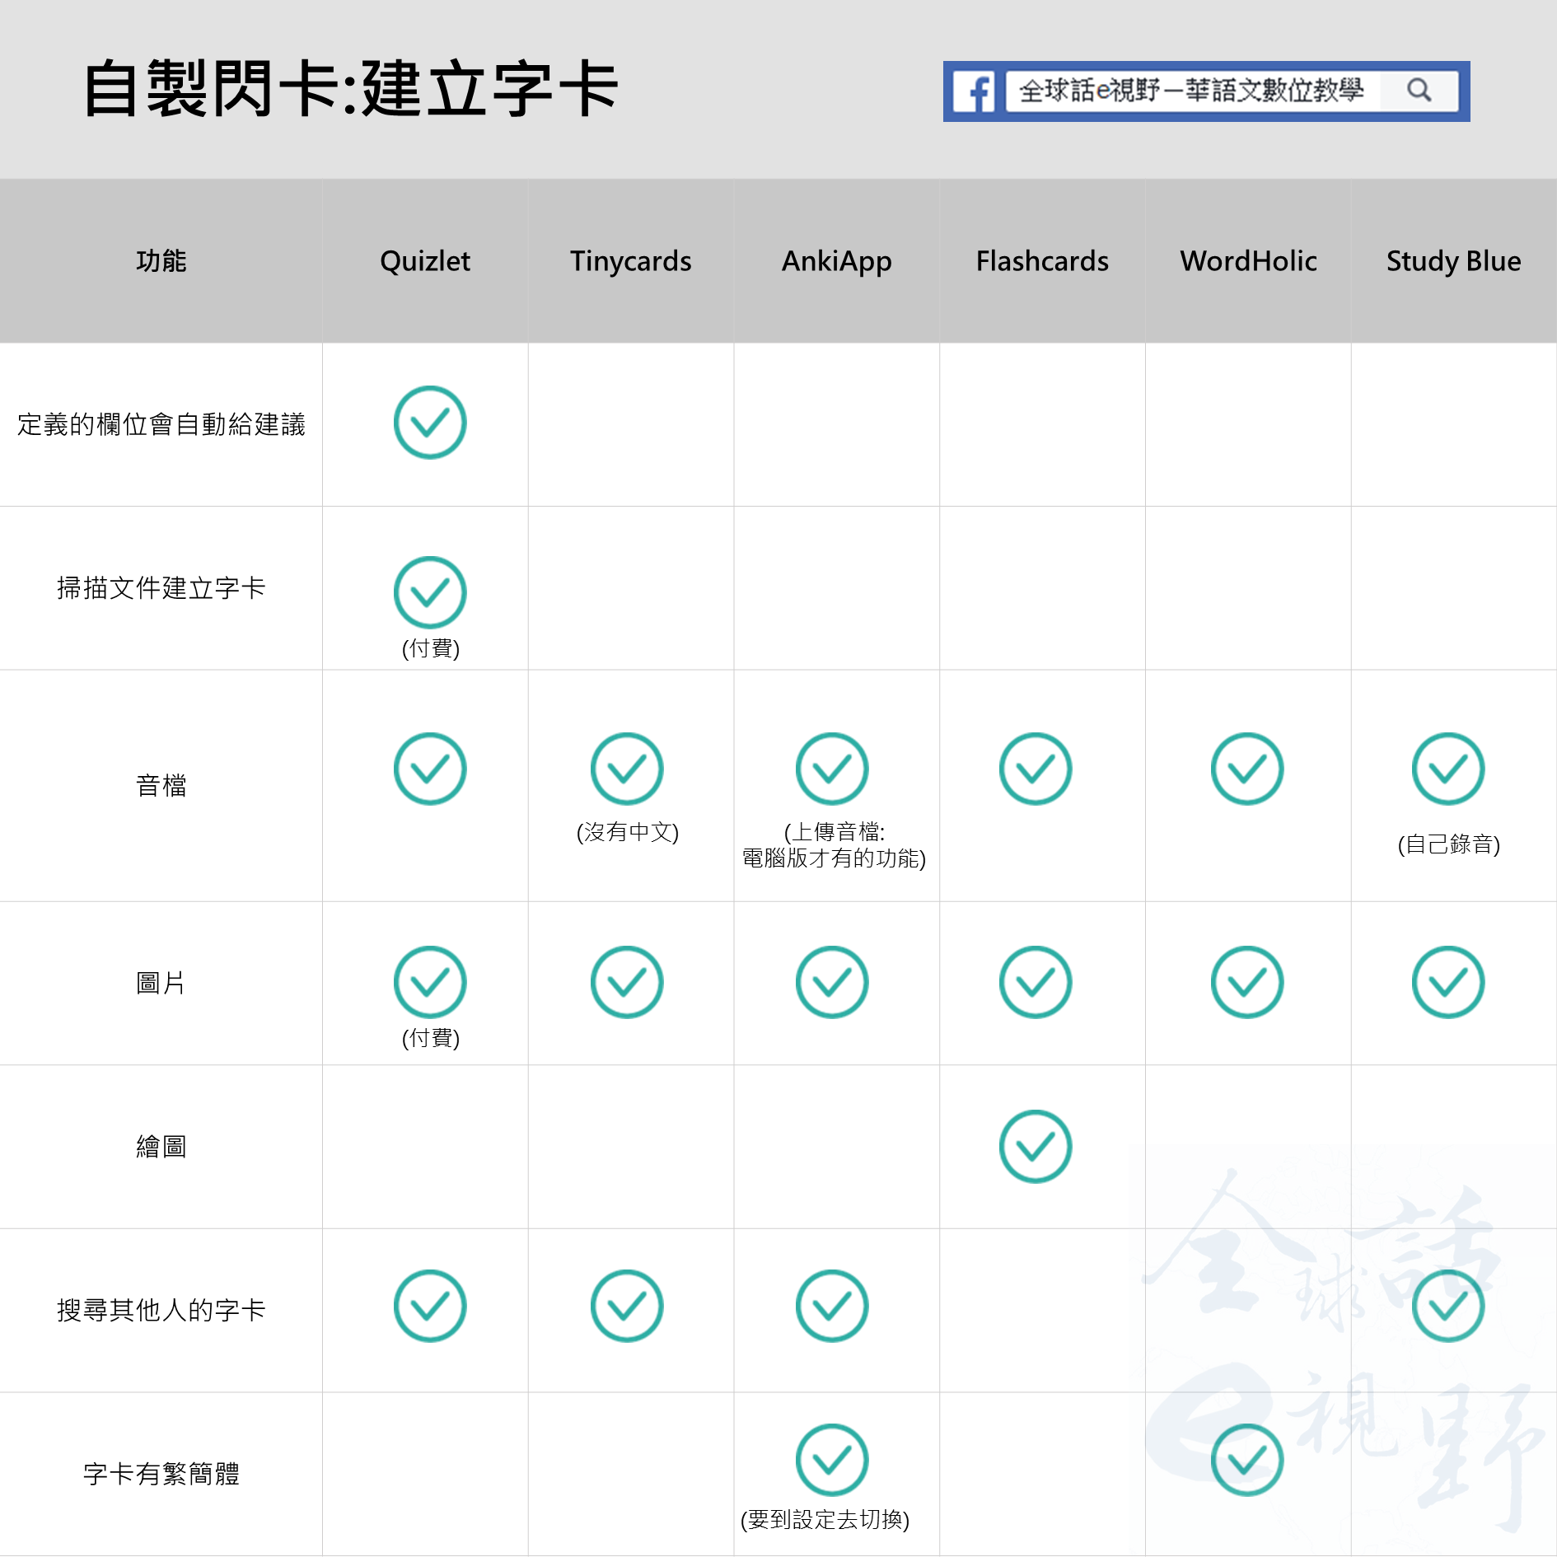Click the Tinycards column header
Viewport: 1557px width, 1557px height.
click(x=631, y=261)
